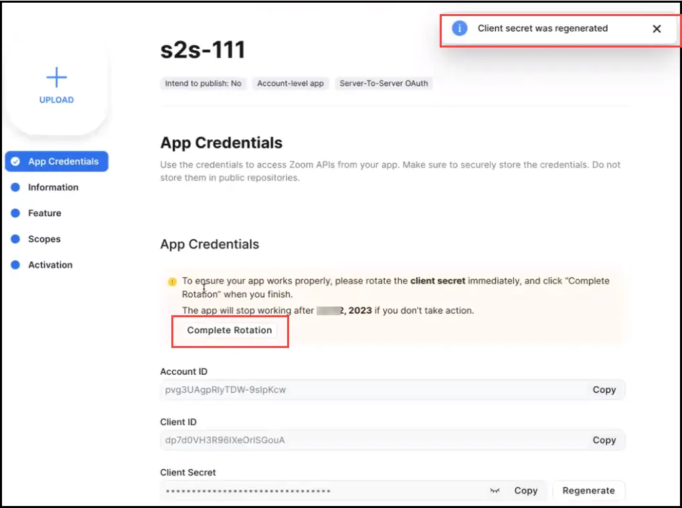Click the Complete Rotation button
This screenshot has width=682, height=508.
tap(230, 330)
